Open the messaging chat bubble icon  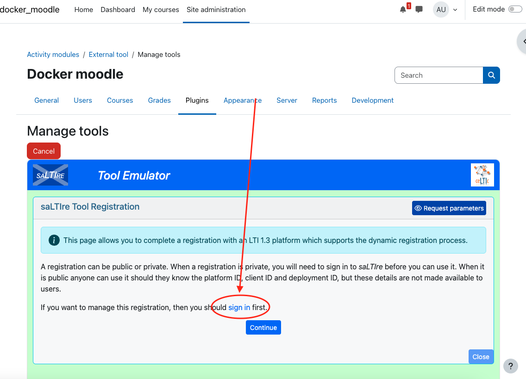419,9
